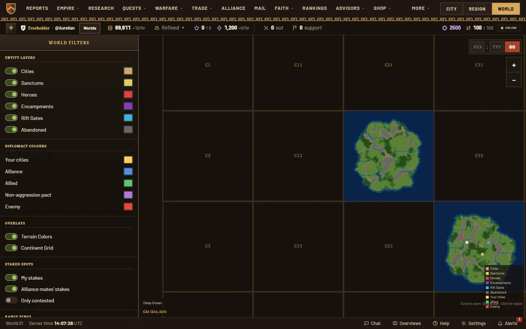Disable the Heroes layer toggle
The height and width of the screenshot is (329, 526).
tap(11, 94)
